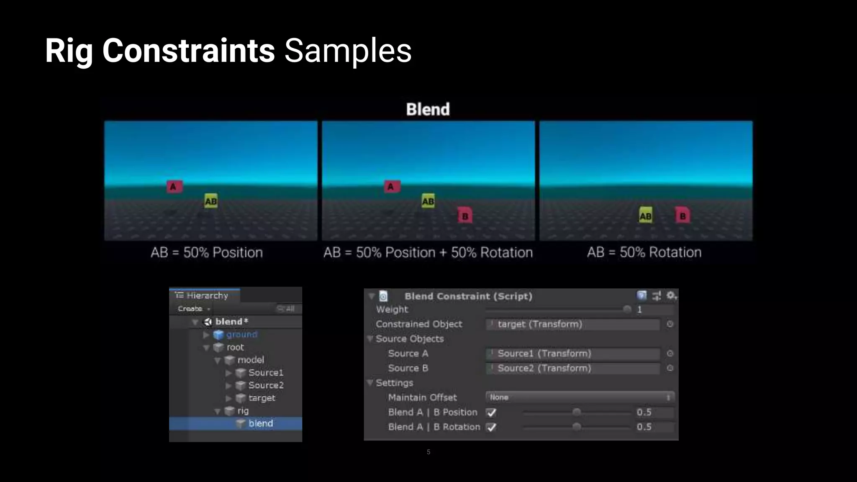Expand the Source1 object in Hierarchy

tap(228, 373)
